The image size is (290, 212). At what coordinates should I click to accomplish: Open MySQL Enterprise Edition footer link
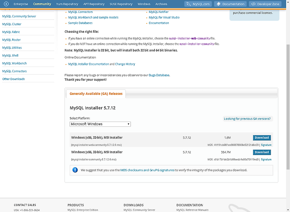pos(83,210)
